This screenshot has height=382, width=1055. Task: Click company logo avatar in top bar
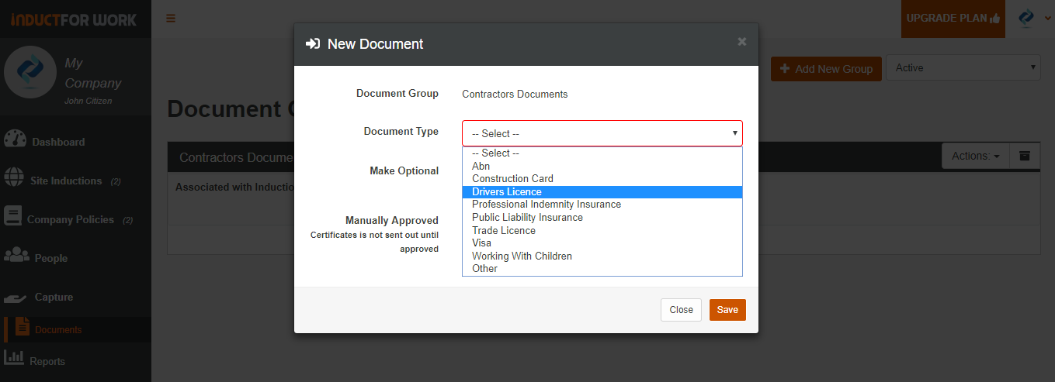coord(1026,18)
